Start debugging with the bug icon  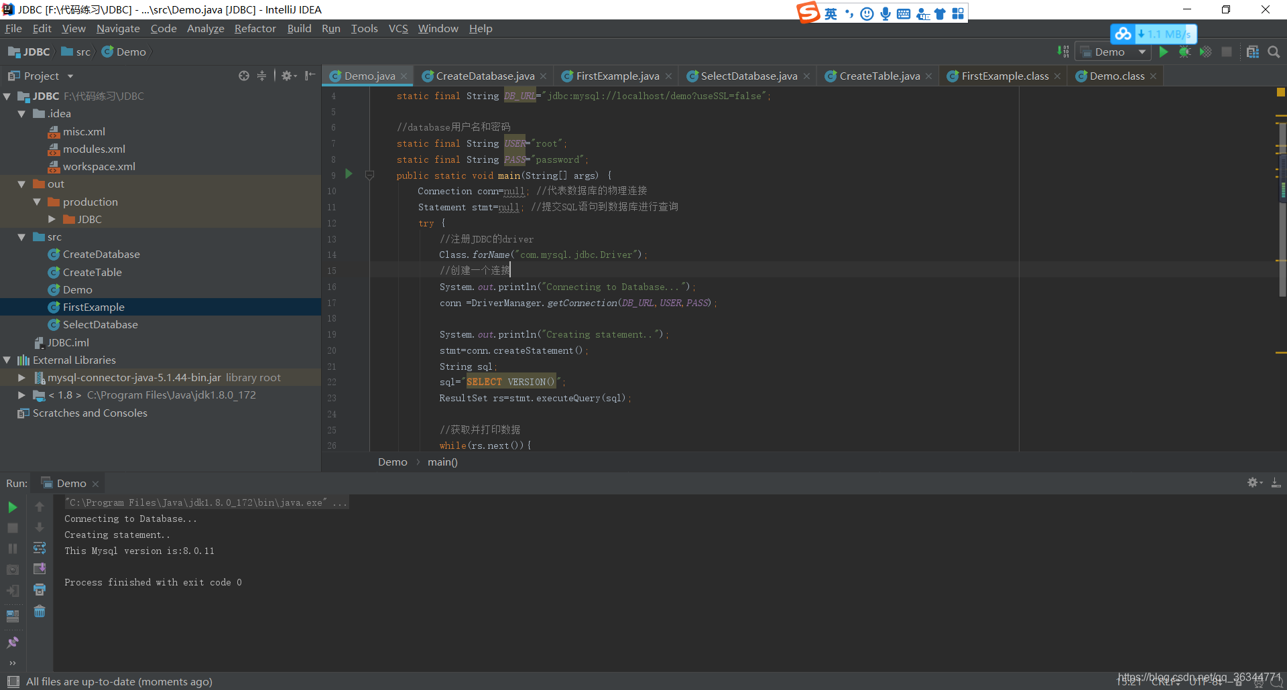pyautogui.click(x=1184, y=52)
